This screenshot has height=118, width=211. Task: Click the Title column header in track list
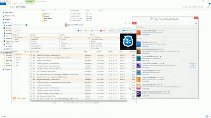point(38,52)
